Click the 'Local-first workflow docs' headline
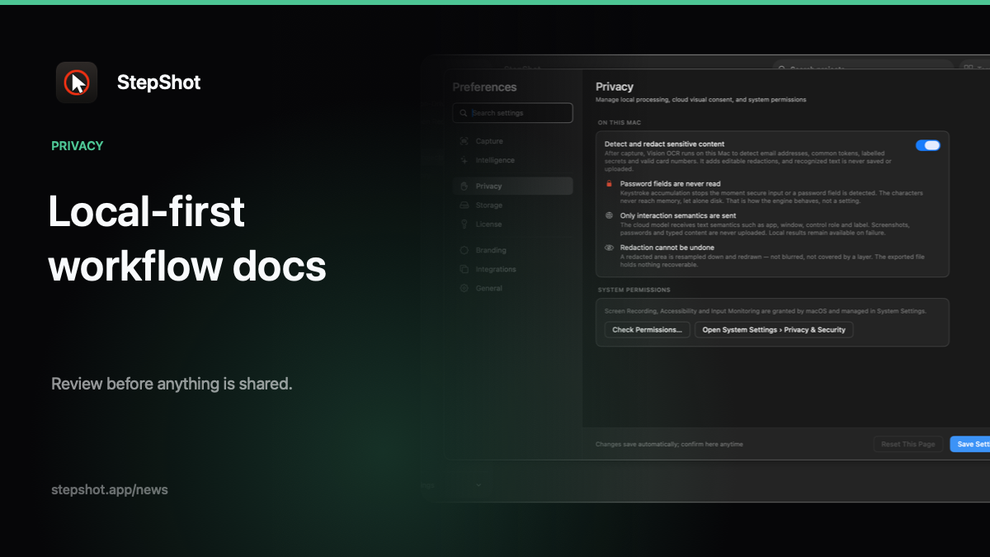990x557 pixels. pyautogui.click(x=187, y=238)
